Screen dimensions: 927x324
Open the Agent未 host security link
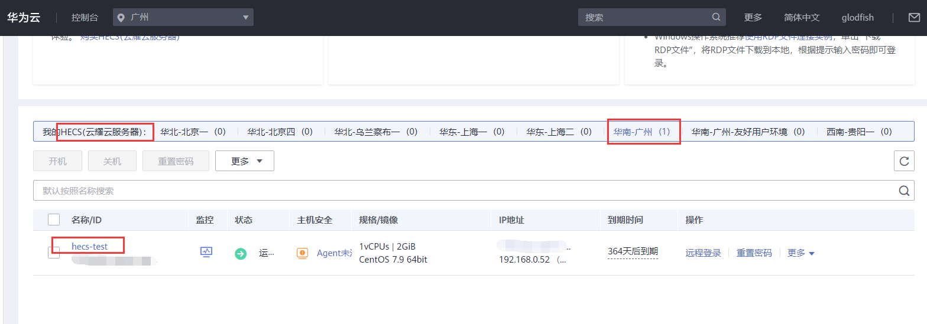tap(334, 253)
